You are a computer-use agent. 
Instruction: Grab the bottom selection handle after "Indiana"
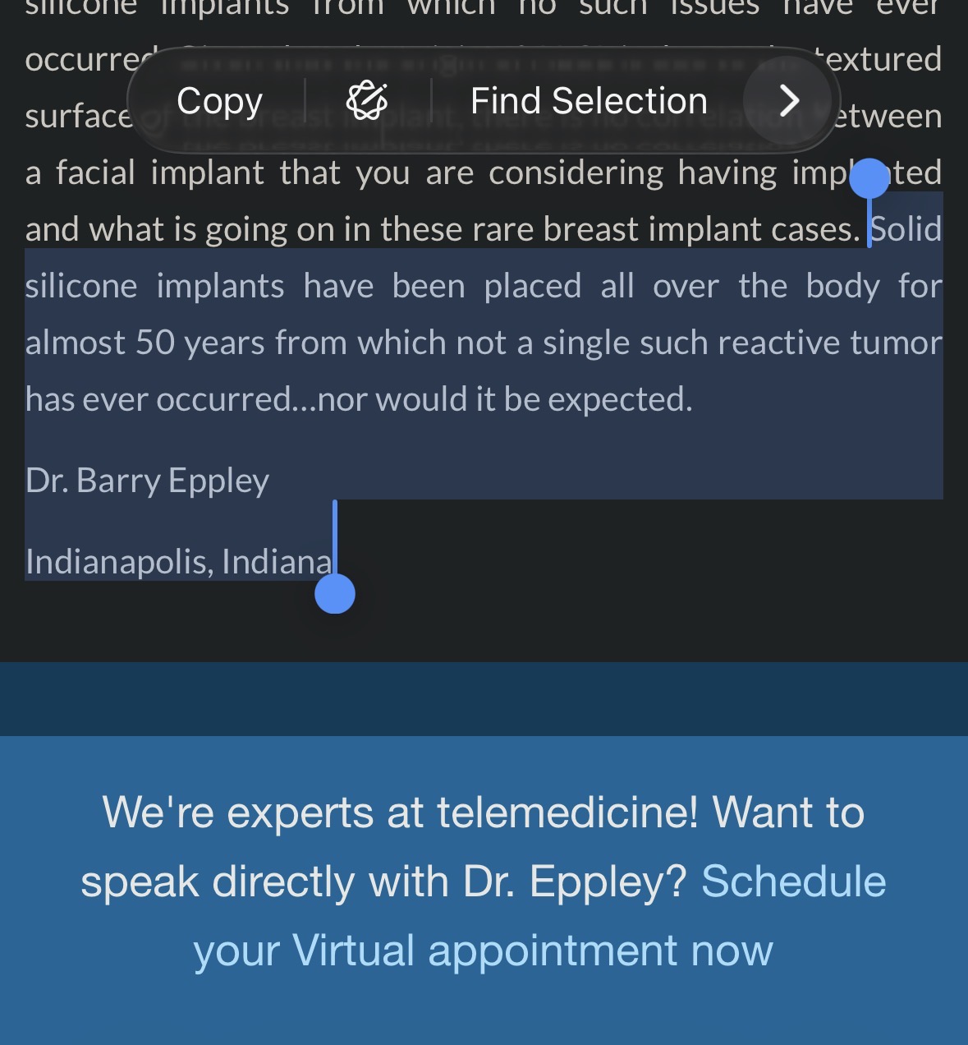pos(335,593)
